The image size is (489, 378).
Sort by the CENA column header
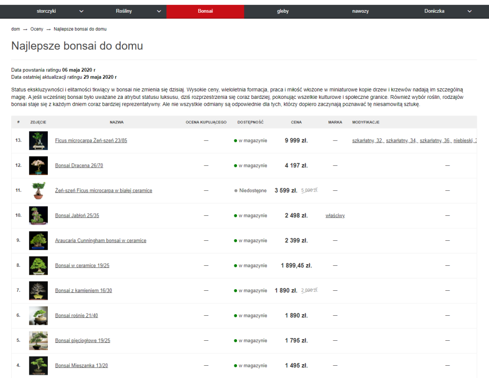point(296,122)
